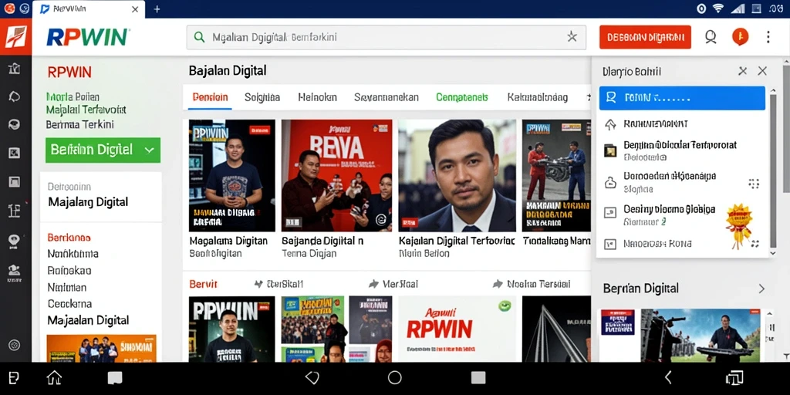This screenshot has height=395, width=790.
Task: Open the red BEIVA magazine cover
Action: point(336,175)
